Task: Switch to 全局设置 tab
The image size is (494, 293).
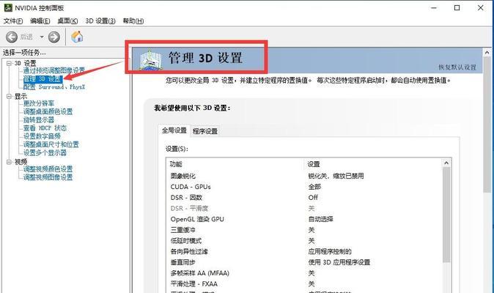Action: [x=174, y=130]
